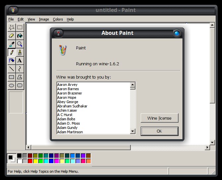This screenshot has width=222, height=180.
Task: Open the Image menu
Action: (44, 19)
